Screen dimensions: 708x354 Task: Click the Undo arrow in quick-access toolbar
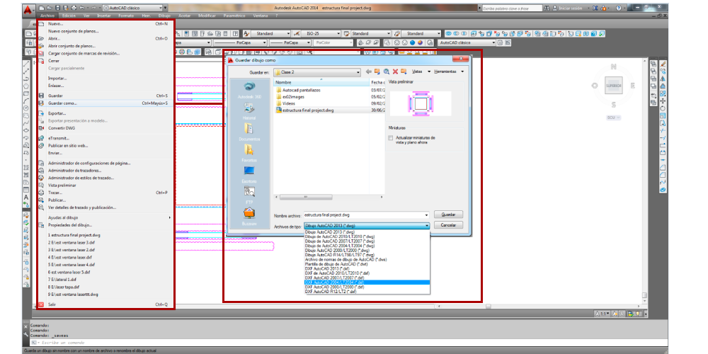tap(81, 8)
